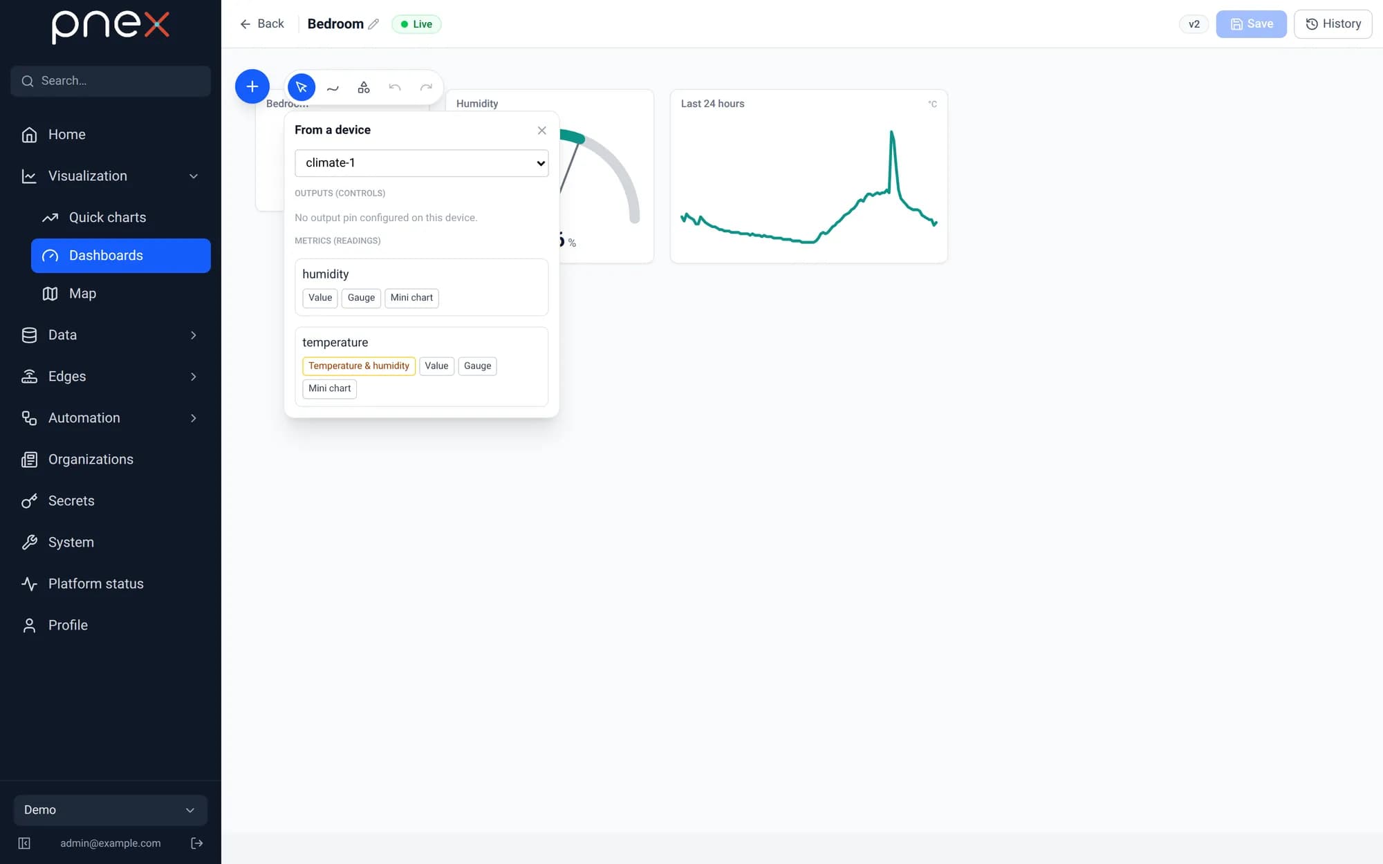Viewport: 1383px width, 864px height.
Task: Open the climate-1 device dropdown
Action: click(x=422, y=163)
